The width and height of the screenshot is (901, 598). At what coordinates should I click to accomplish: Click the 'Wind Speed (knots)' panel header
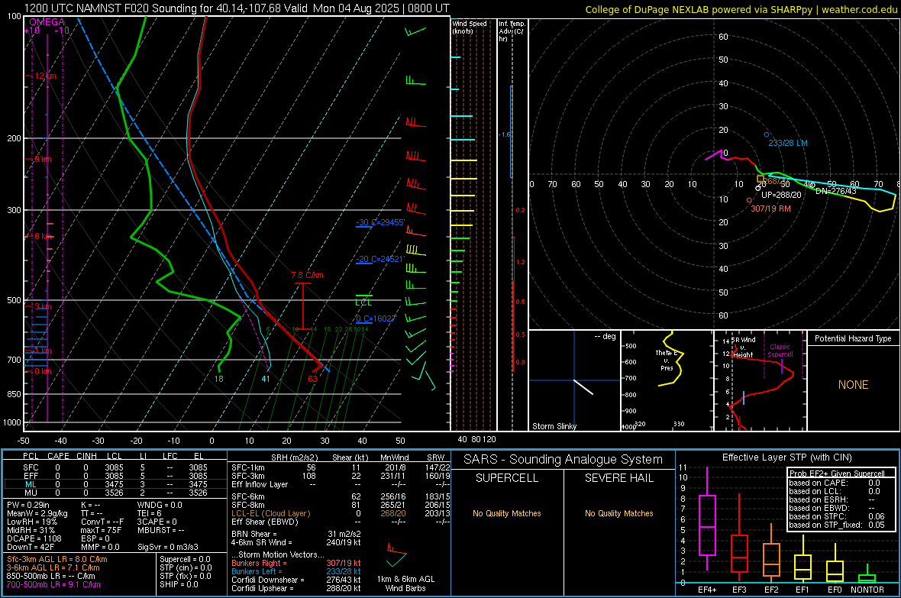[470, 27]
